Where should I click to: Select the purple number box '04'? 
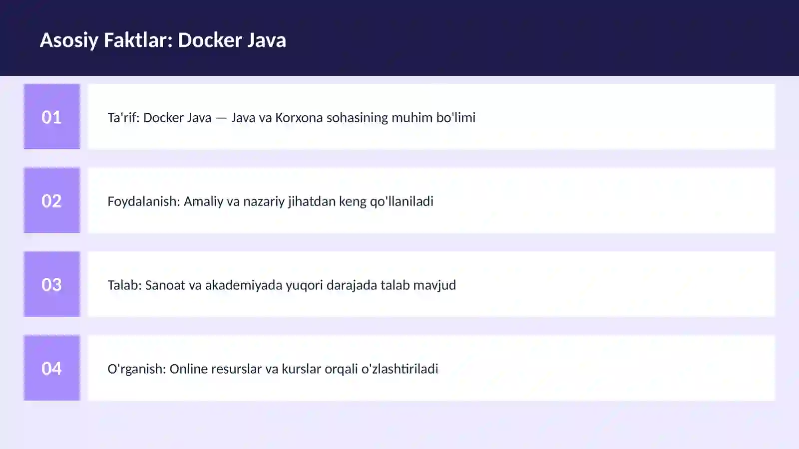coord(52,368)
